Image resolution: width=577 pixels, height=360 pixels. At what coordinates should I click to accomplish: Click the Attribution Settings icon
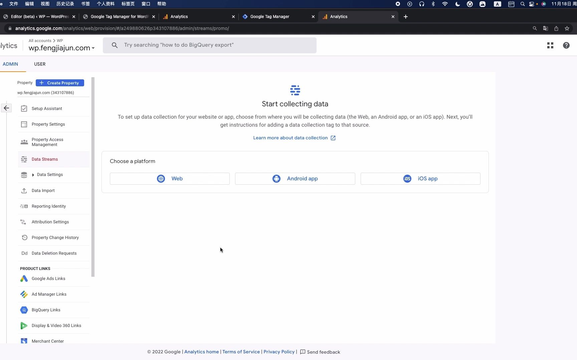(x=23, y=222)
